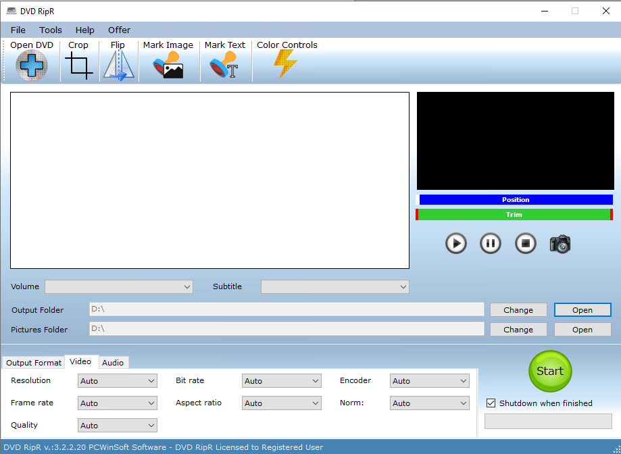The height and width of the screenshot is (454, 621).
Task: Toggle Shutdown when finished checkbox
Action: tap(491, 403)
